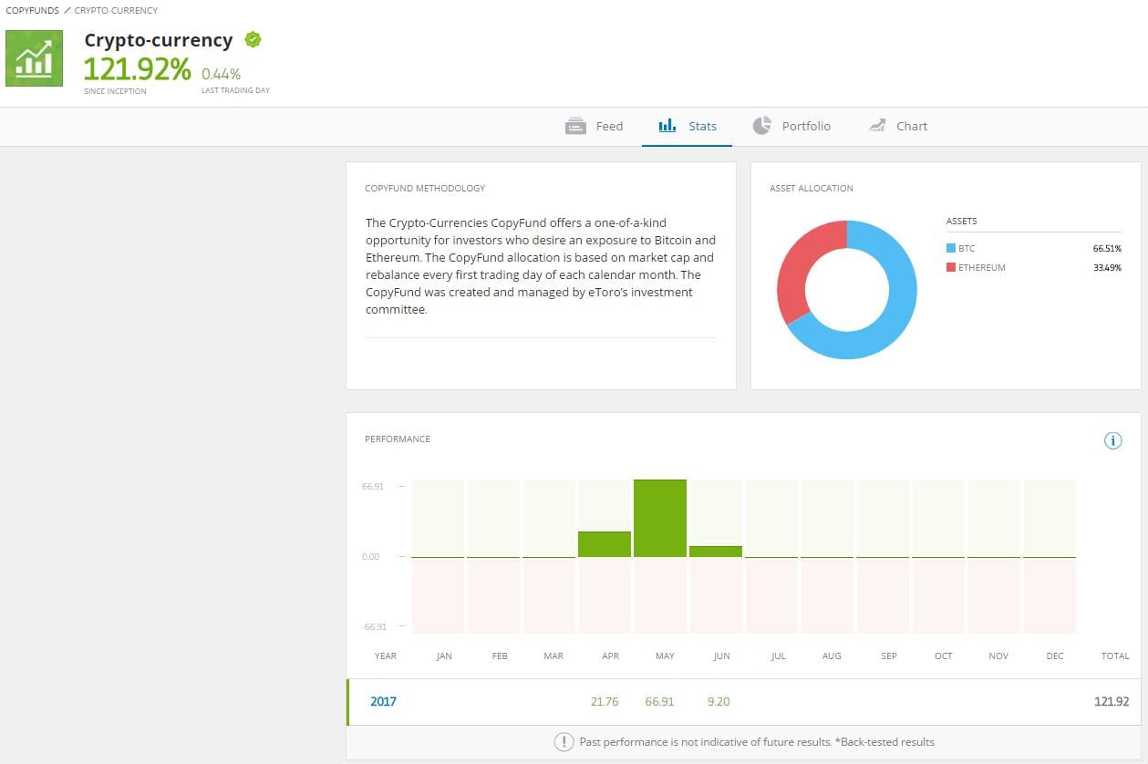The width and height of the screenshot is (1148, 764).
Task: Click the Stats bar-chart icon
Action: [667, 127]
